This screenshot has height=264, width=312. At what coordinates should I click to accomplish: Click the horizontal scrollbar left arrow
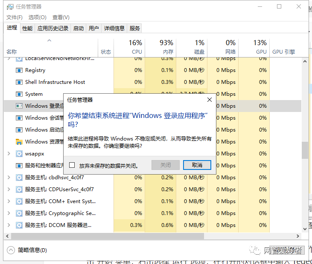7,236
